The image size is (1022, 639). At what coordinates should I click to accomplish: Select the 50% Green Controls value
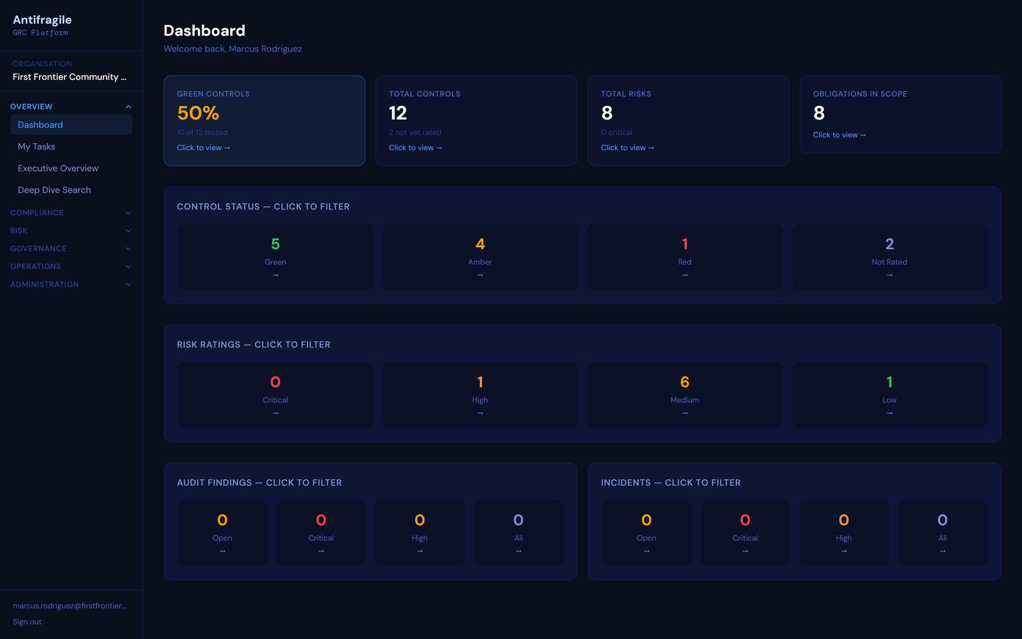coord(198,113)
